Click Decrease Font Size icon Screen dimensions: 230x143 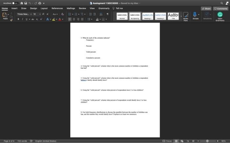click(48, 14)
